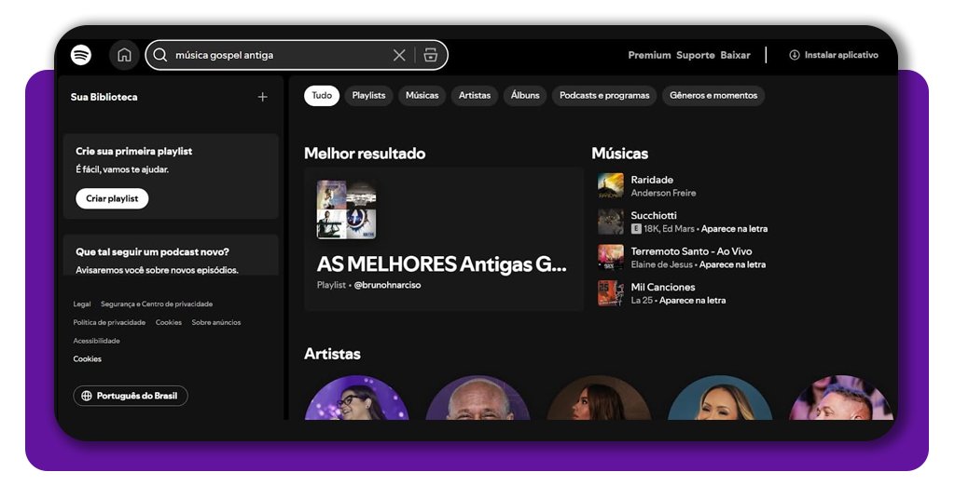Open 18K, Ed Mars artist text

(669, 229)
